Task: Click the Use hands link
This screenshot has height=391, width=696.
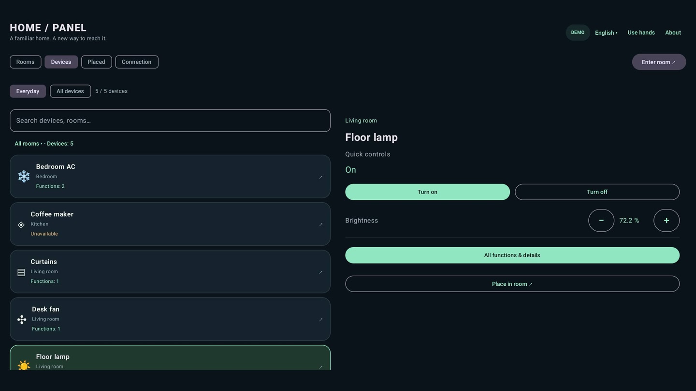Action: tap(641, 33)
